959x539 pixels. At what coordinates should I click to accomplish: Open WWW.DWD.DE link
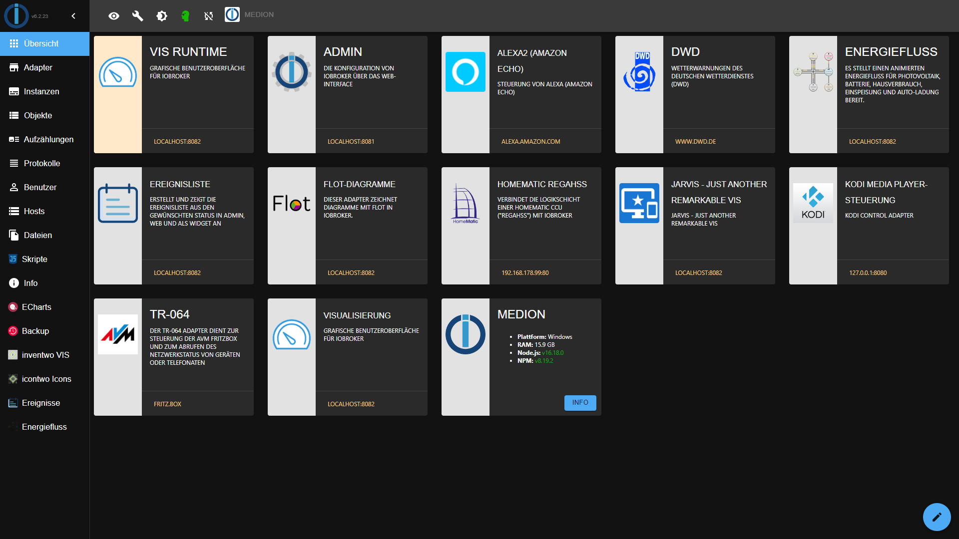(696, 142)
